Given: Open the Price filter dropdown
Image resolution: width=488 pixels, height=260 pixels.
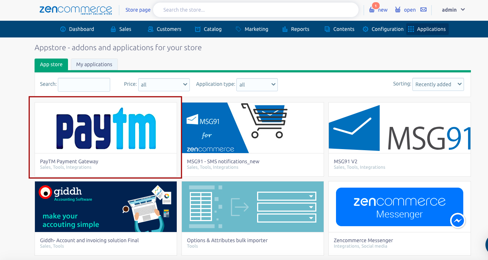Looking at the screenshot, I should 164,84.
